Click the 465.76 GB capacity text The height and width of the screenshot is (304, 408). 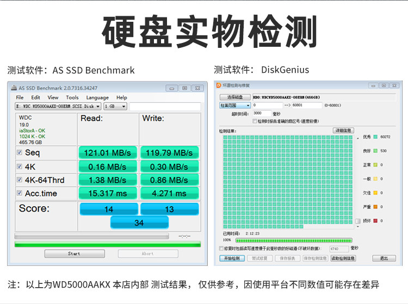click(30, 142)
